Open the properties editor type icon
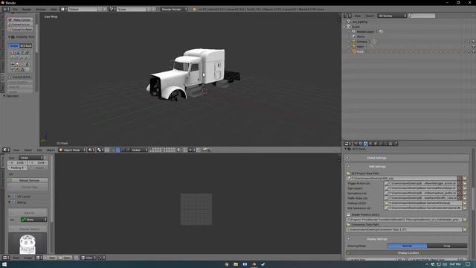 tap(347, 144)
